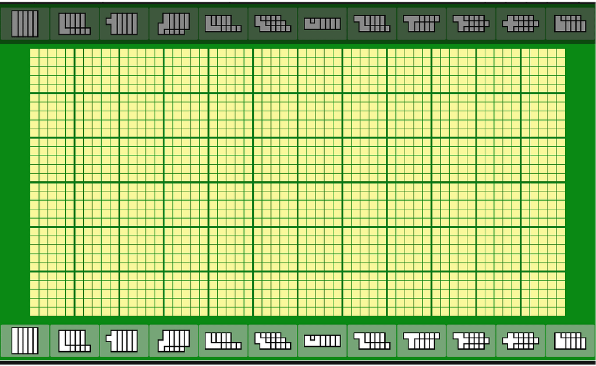The width and height of the screenshot is (596, 366).
Task: Choose the white flat wide rectangle piece
Action: pyautogui.click(x=322, y=340)
